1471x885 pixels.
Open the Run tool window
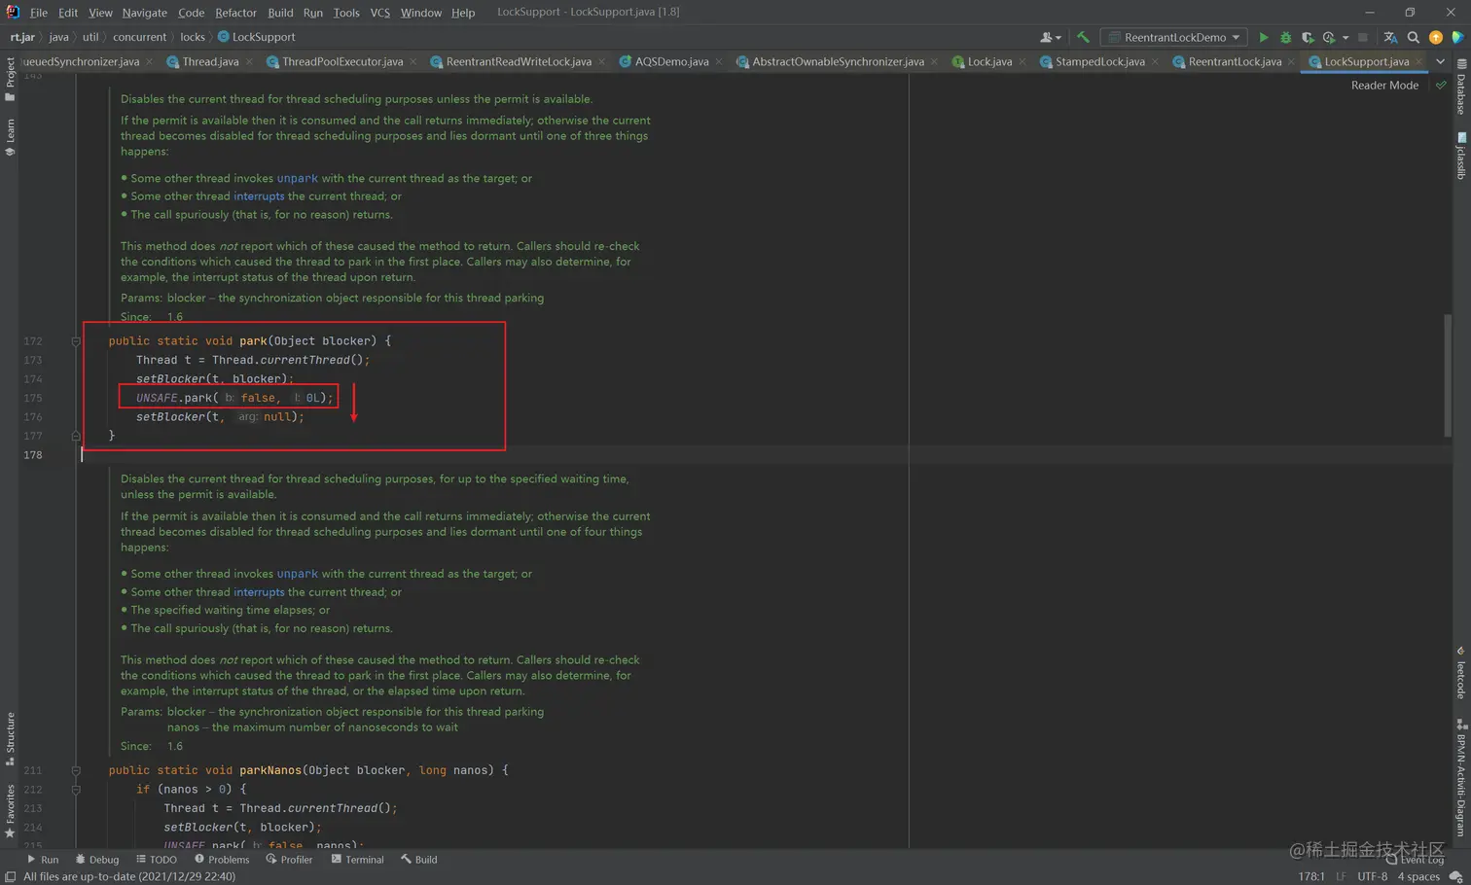[x=43, y=860]
